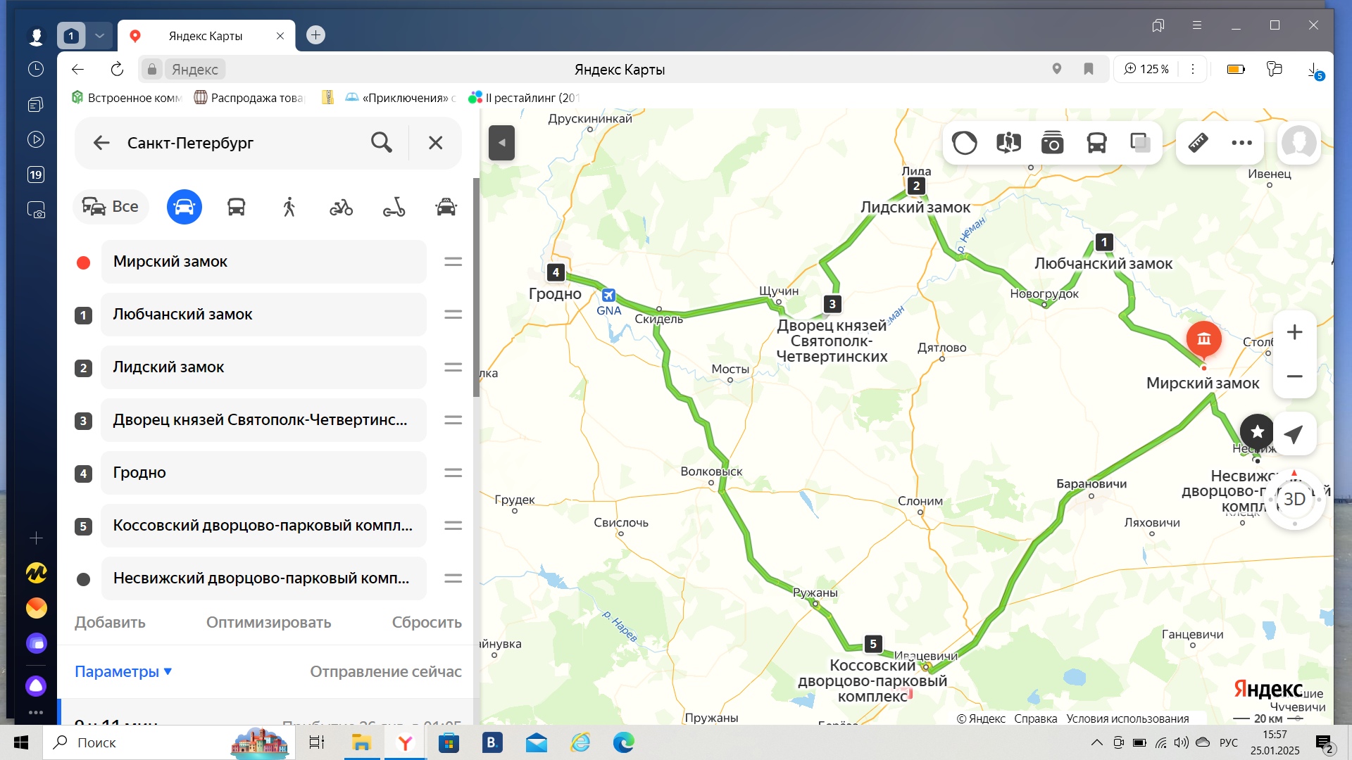Open the Mail app on taskbar
The width and height of the screenshot is (1352, 760).
coord(536,742)
